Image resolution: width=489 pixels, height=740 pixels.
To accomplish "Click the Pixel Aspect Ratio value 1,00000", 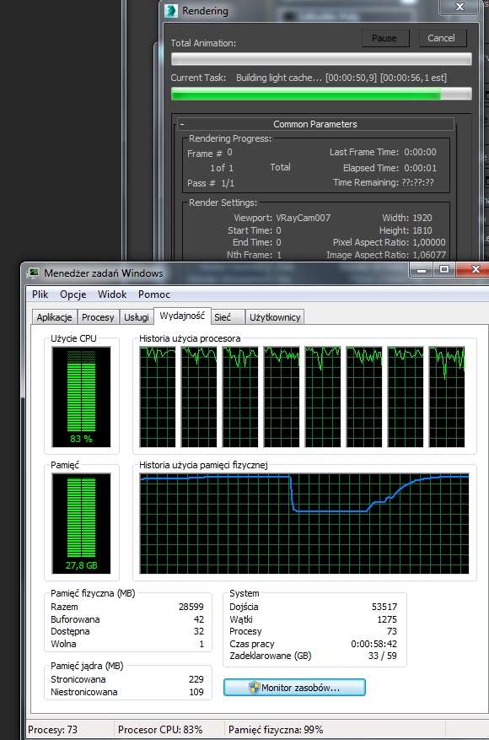I will [x=428, y=242].
